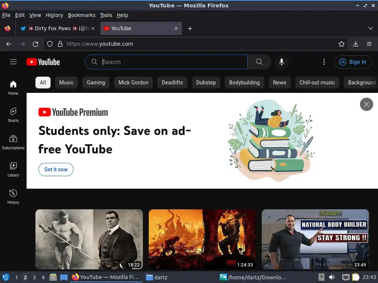Open Firefox View pinned icon
The image size is (378, 283).
click(7, 28)
